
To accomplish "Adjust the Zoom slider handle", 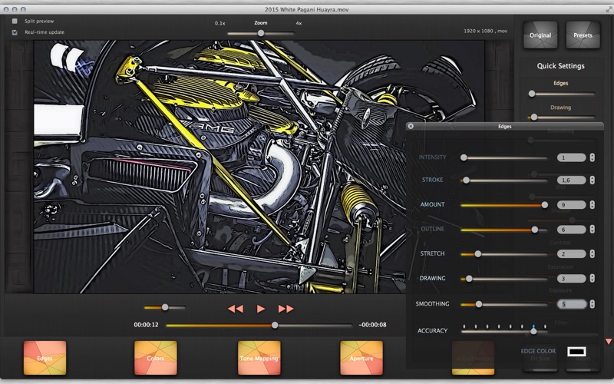I will [261, 34].
